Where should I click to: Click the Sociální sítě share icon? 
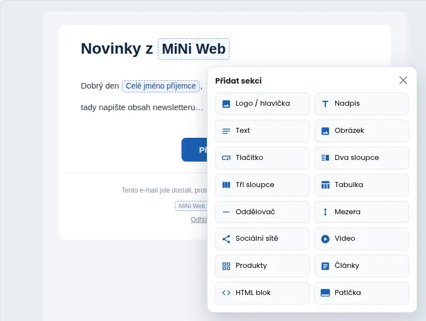(x=226, y=239)
